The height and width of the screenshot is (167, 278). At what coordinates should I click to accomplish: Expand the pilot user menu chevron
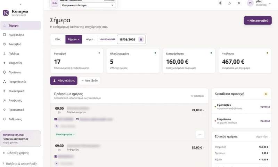tap(270, 3)
